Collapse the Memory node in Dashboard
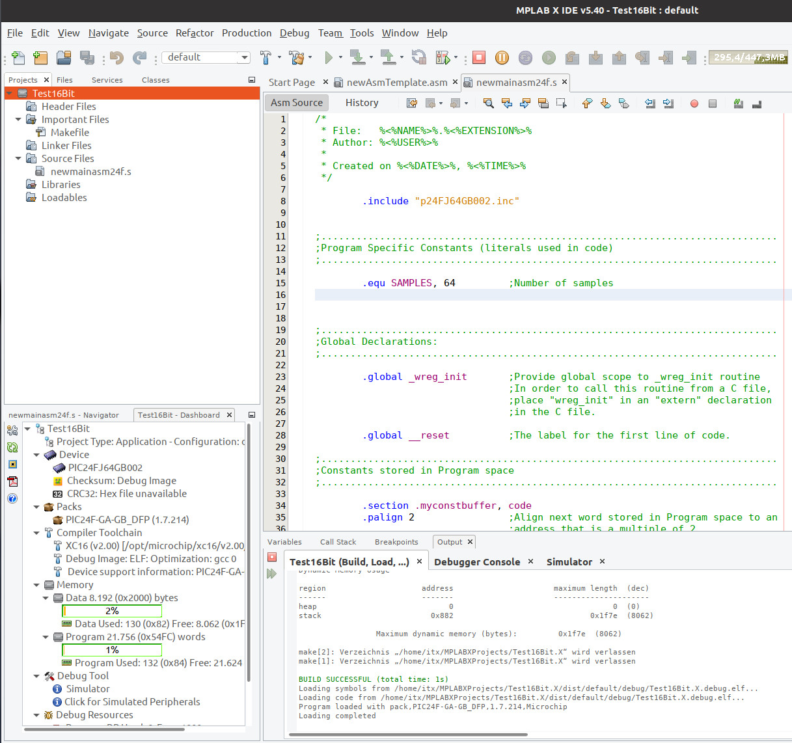The height and width of the screenshot is (743, 792). coord(36,585)
